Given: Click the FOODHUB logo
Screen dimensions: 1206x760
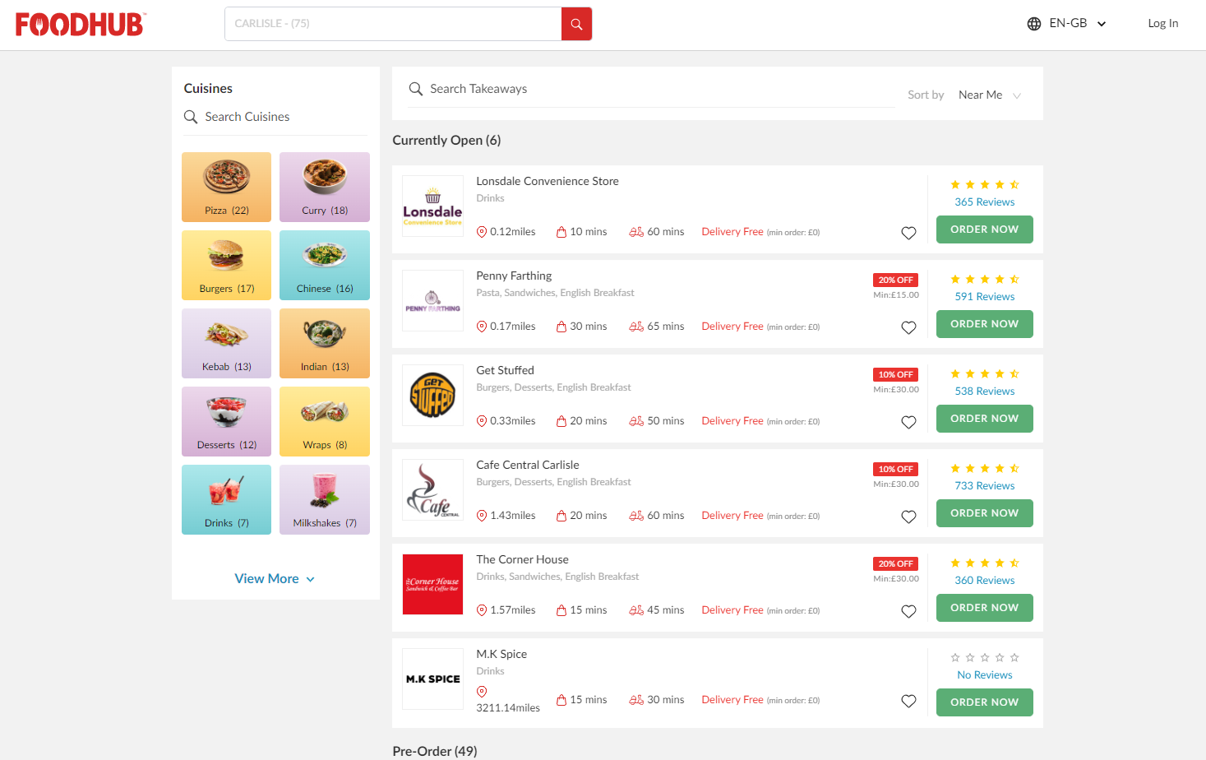Looking at the screenshot, I should click(81, 24).
